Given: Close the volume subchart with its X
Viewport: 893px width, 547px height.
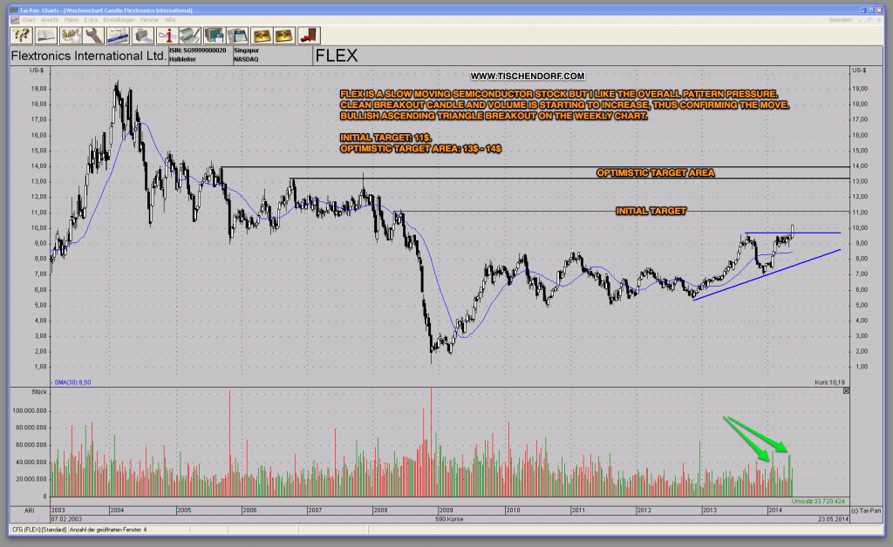Looking at the screenshot, I should click(845, 389).
